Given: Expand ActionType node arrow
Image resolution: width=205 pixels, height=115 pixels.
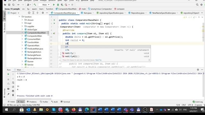Looking at the screenshot, I should 22,29.
